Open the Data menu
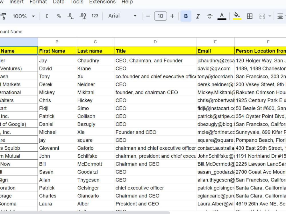The height and width of the screenshot is (214, 286). coord(58,2)
